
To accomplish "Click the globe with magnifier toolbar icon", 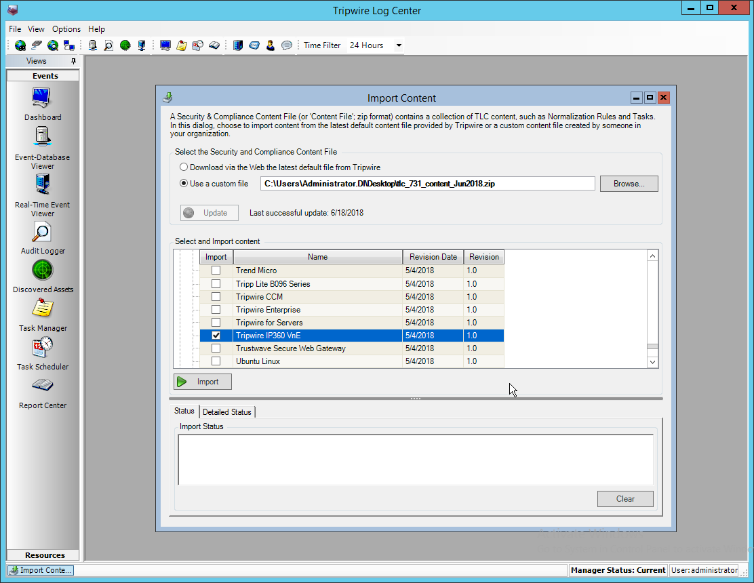I will tap(53, 45).
